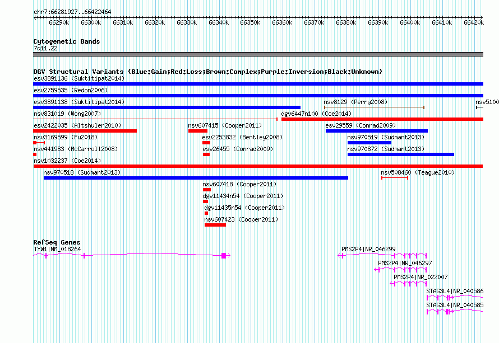The width and height of the screenshot is (499, 343).
Task: Click the DGV Structural Variants track title
Action: [x=208, y=72]
